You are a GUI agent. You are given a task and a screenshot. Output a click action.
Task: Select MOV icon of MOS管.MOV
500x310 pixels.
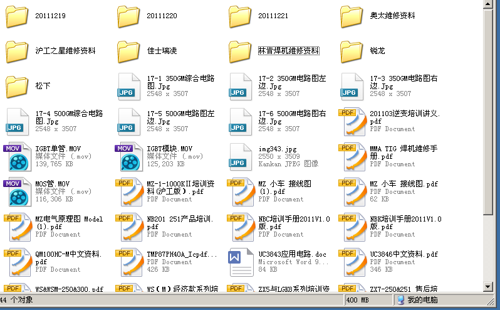(17, 192)
